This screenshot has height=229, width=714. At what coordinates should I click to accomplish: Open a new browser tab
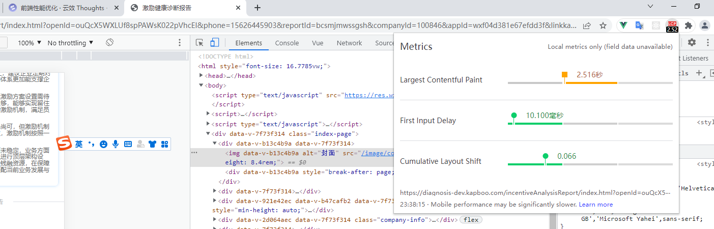[258, 8]
